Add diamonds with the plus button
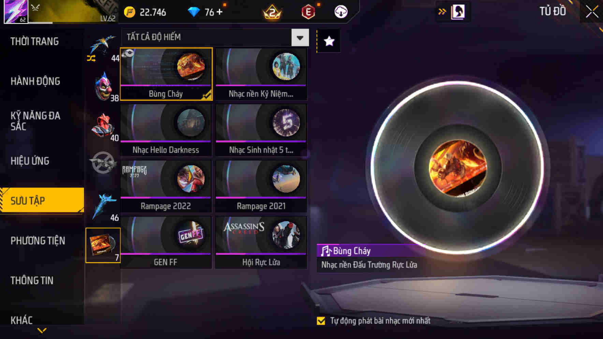Viewport: 603px width, 339px height. [x=219, y=12]
